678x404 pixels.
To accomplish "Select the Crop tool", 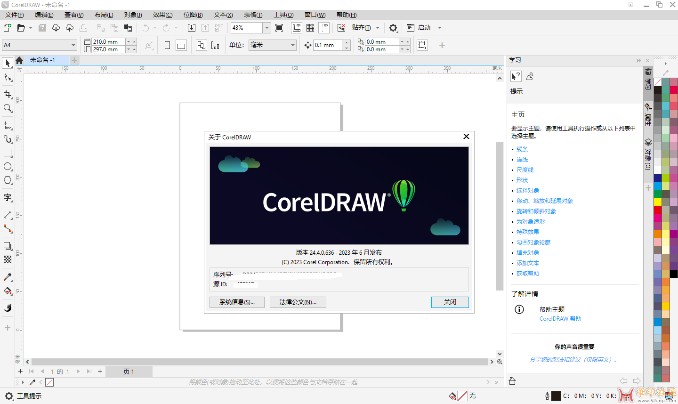I will point(8,94).
